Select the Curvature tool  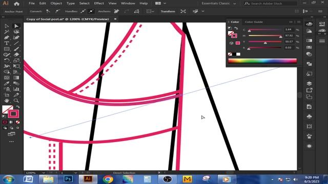16,37
